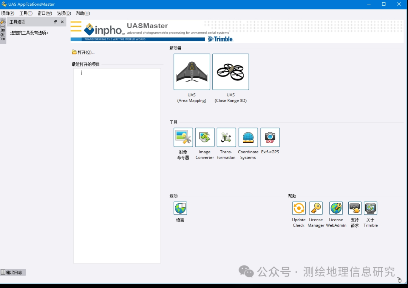Open 支持请求 support request
The image size is (408, 288).
[x=355, y=208]
